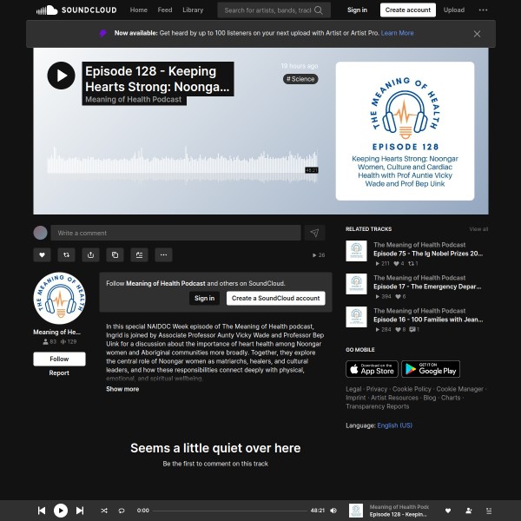Toggle repeat in the player bar
The image size is (521, 521).
tap(122, 511)
